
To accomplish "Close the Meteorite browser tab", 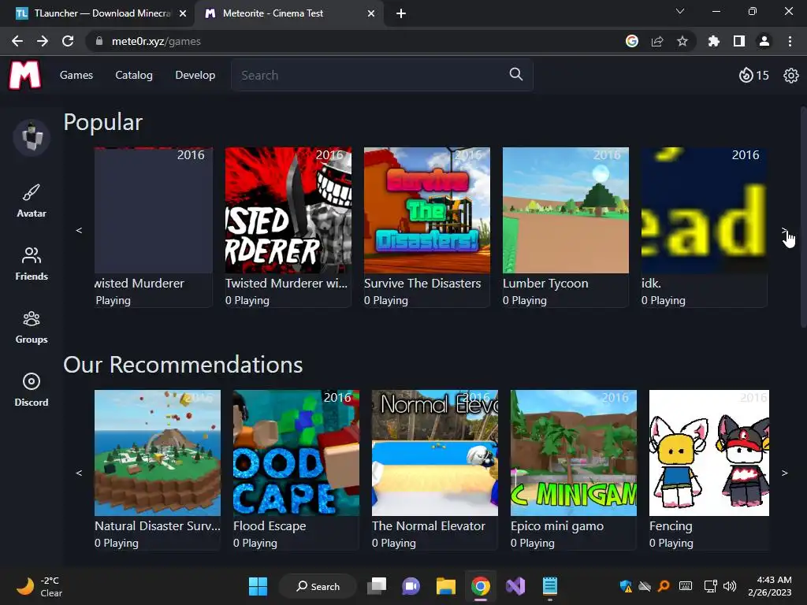I will (371, 13).
